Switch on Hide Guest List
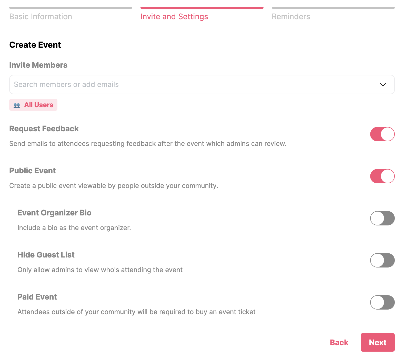This screenshot has height=357, width=404. tap(382, 260)
